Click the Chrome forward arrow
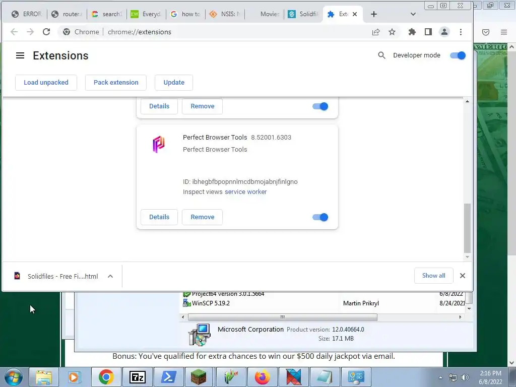 coord(30,32)
